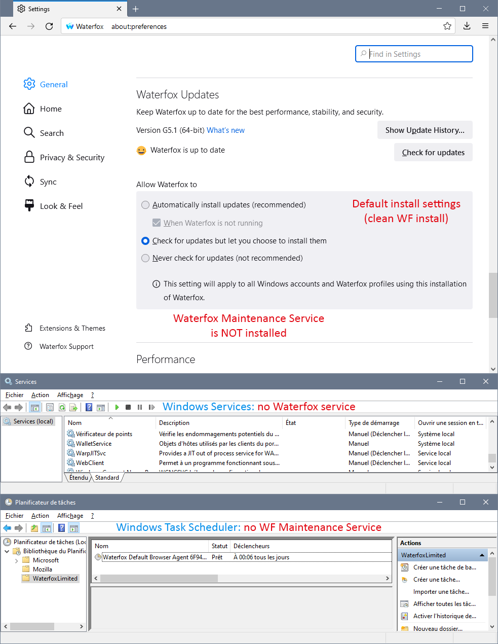Screen dimensions: 498x644
Task: Go back in Waterfox browser history
Action: (x=13, y=26)
